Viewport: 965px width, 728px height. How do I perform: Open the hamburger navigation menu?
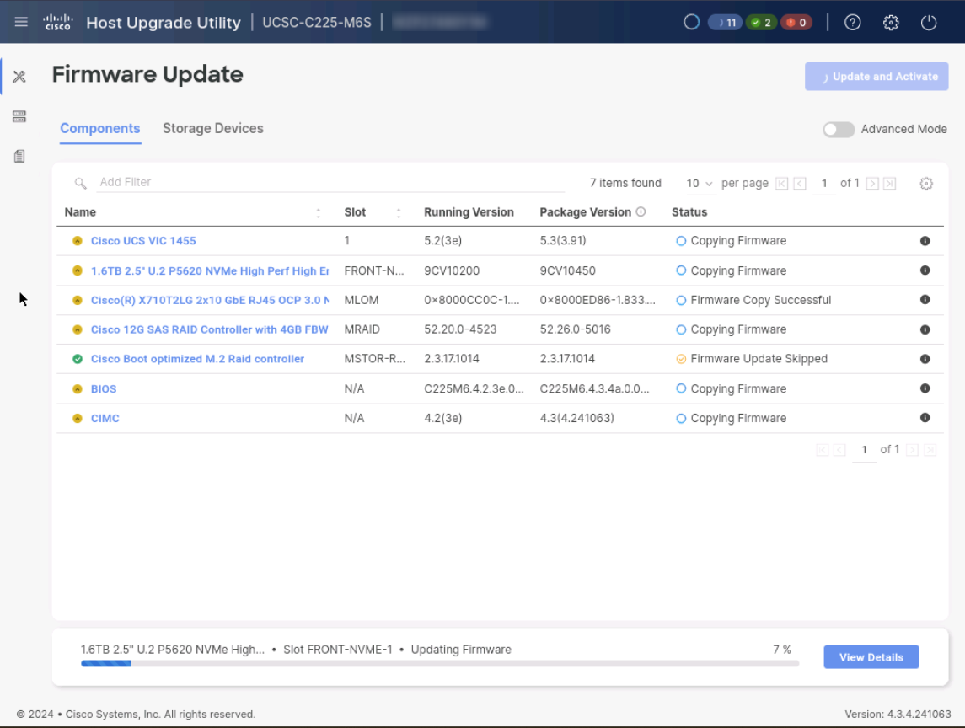pyautogui.click(x=21, y=22)
